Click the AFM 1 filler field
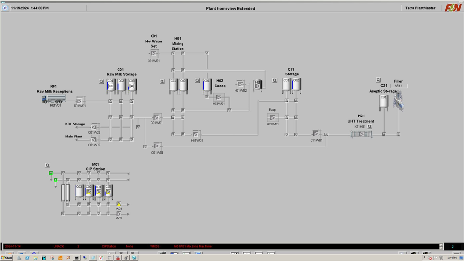Screen dimensions: 464x261 pyautogui.click(x=399, y=86)
